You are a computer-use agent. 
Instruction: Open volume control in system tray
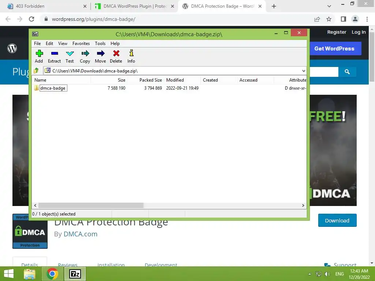(x=327, y=274)
